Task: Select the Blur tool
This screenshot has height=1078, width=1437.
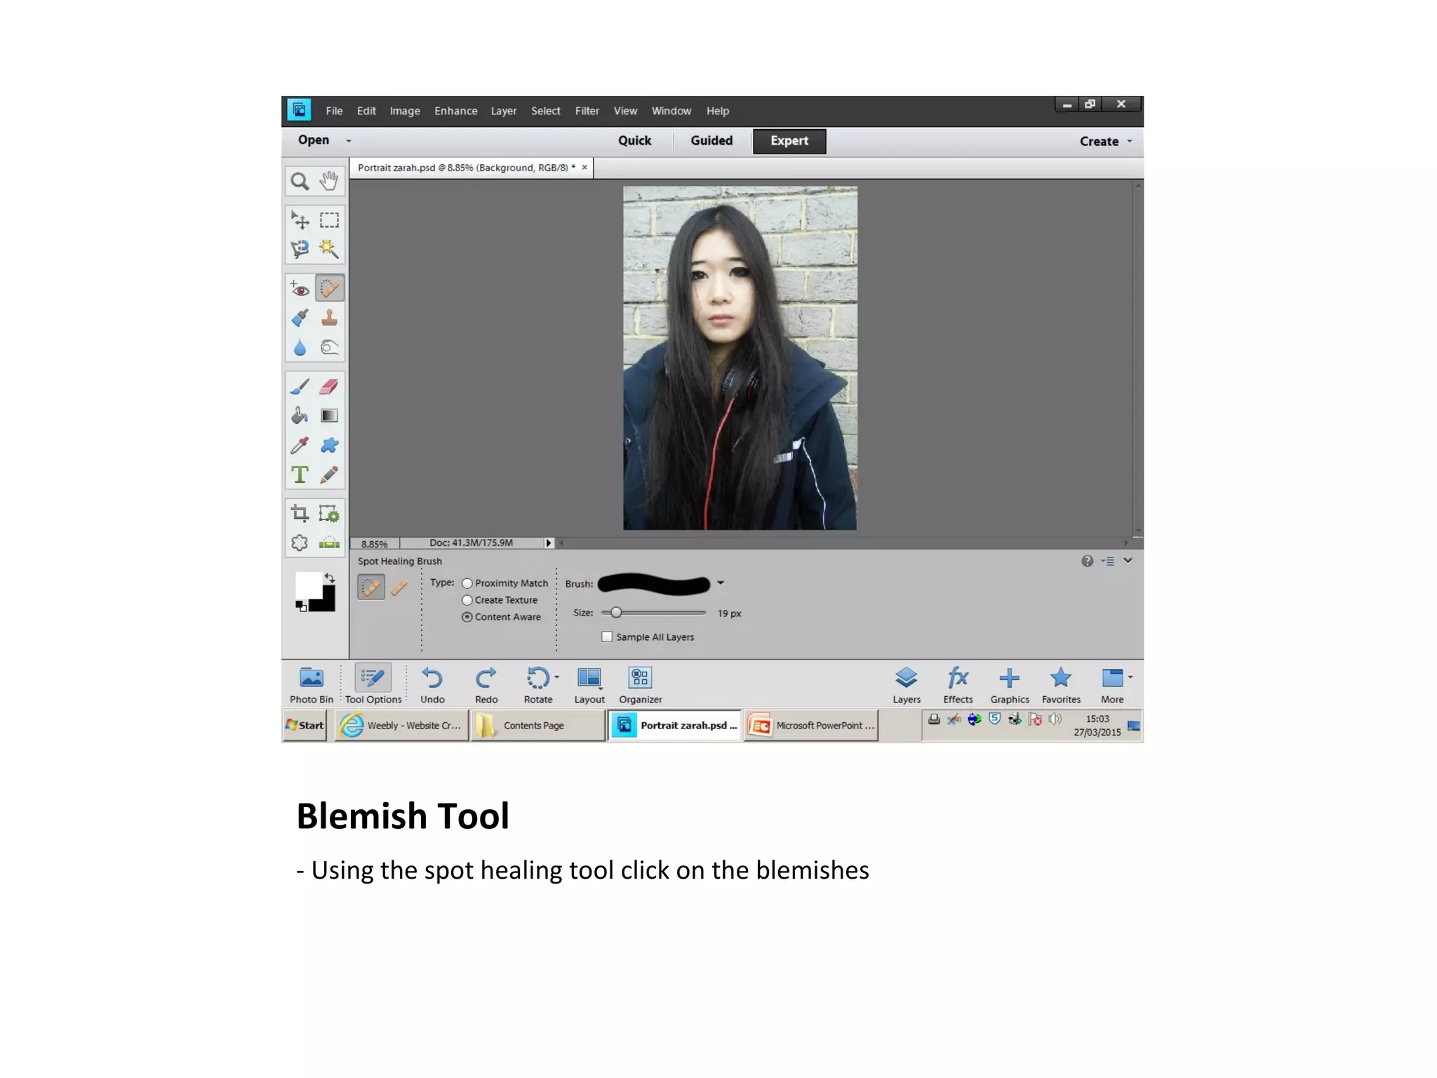Action: point(300,347)
